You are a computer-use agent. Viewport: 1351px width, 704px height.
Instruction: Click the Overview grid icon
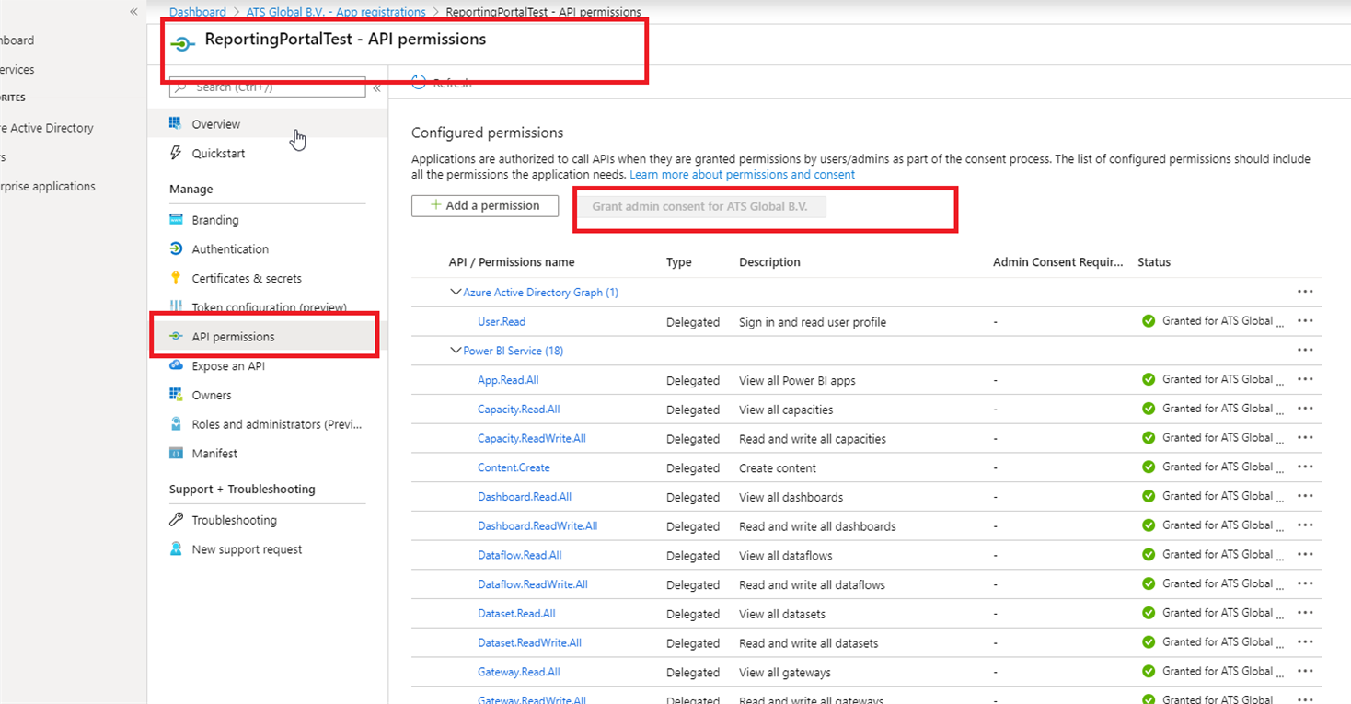[x=176, y=123]
